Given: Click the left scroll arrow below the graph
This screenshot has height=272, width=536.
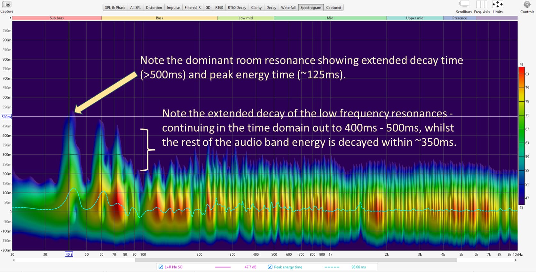Looking at the screenshot, I should 13,260.
